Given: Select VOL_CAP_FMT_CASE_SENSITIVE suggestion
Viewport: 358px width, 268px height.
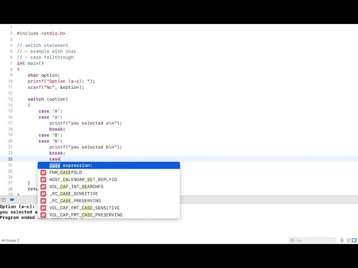Looking at the screenshot, I should 109,208.
